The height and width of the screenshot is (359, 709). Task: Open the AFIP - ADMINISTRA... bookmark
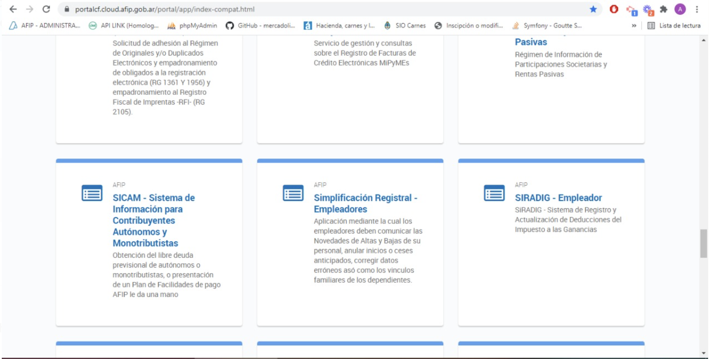point(45,26)
